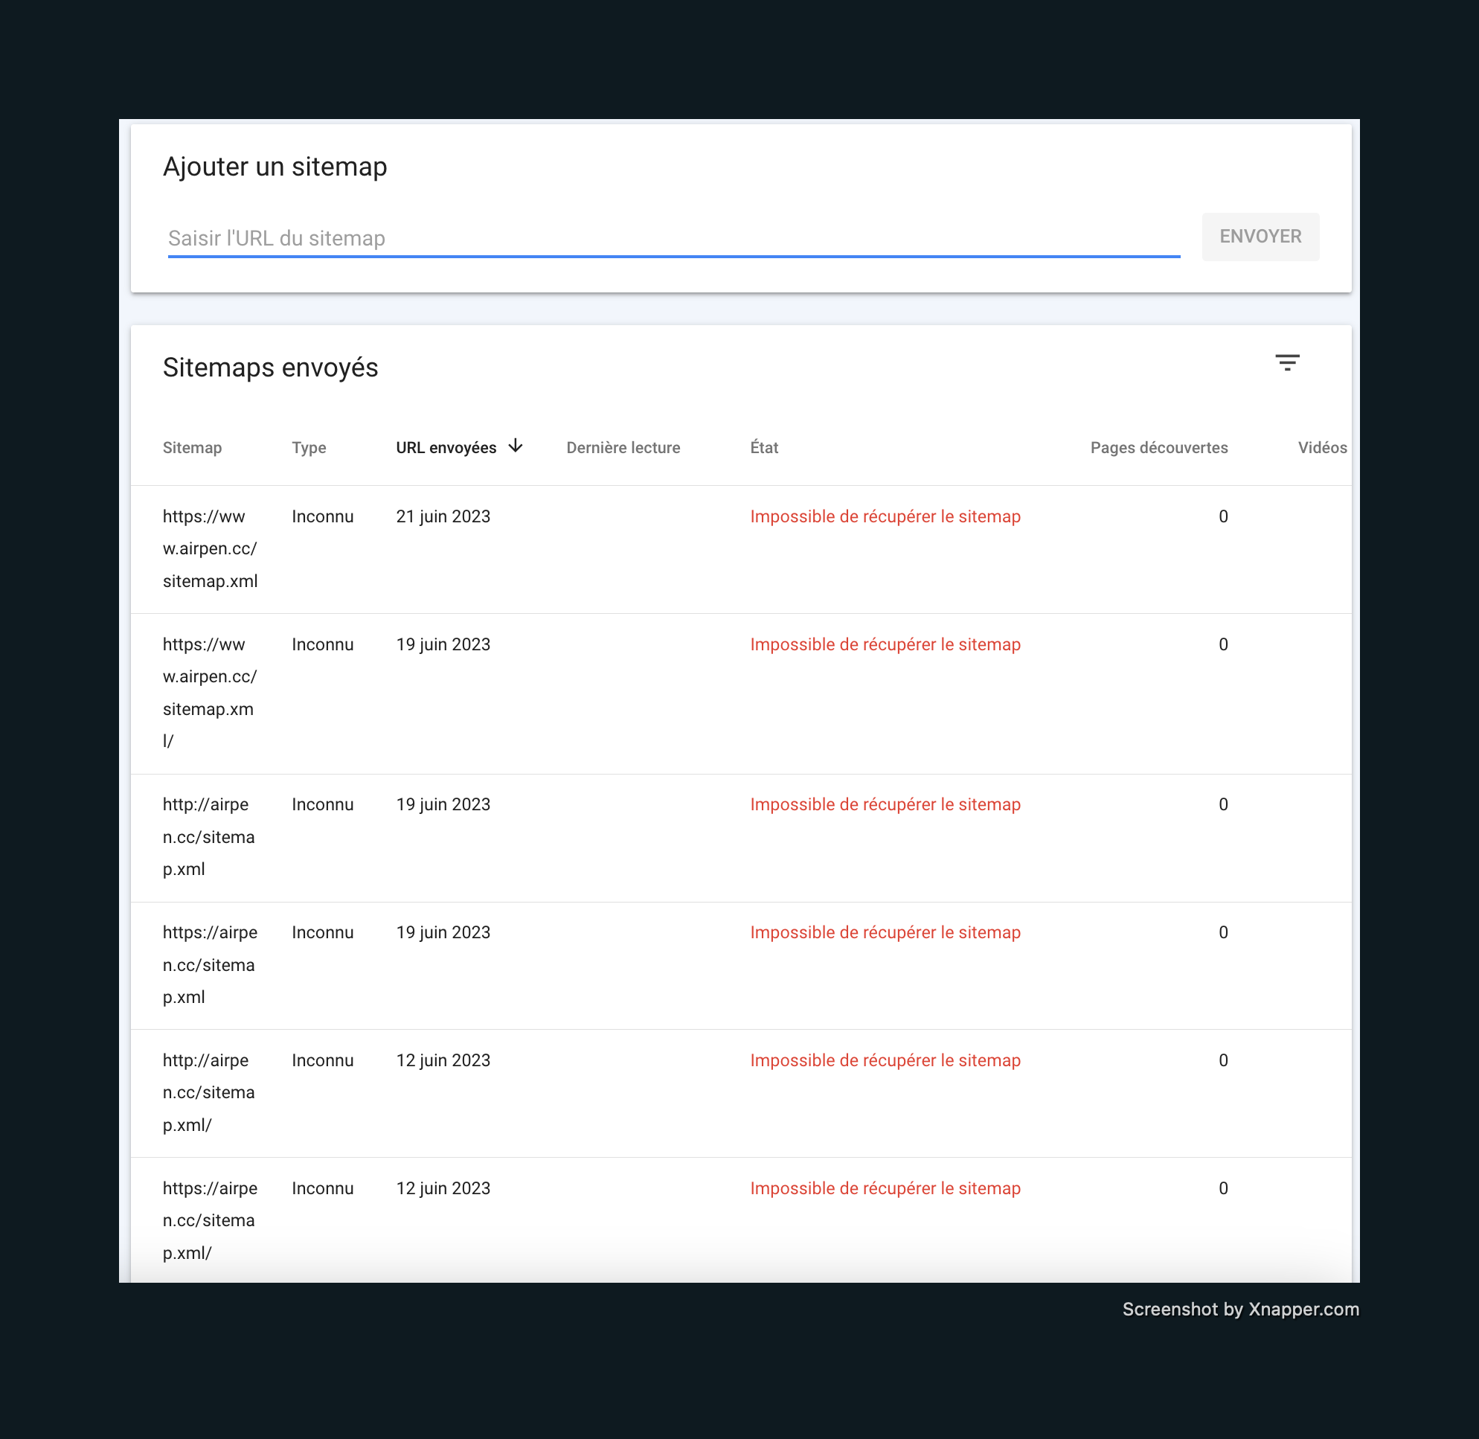
Task: Sort the list by État column
Action: [x=764, y=446]
